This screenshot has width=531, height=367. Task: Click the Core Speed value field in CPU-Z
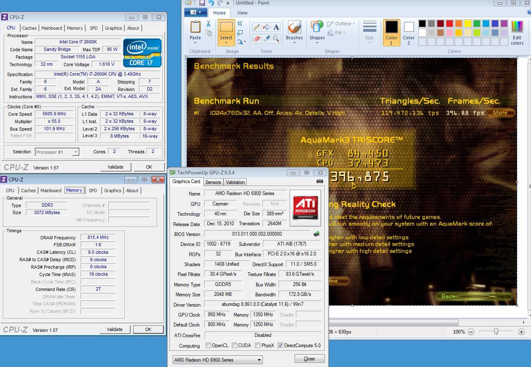coord(55,114)
